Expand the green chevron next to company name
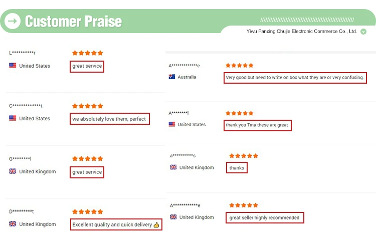 pyautogui.click(x=363, y=32)
